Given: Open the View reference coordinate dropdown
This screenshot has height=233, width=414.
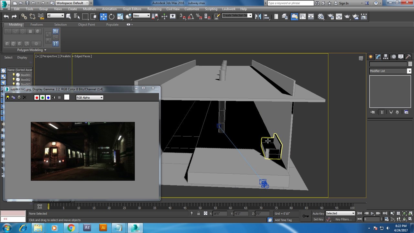Looking at the screenshot, I should point(141,16).
